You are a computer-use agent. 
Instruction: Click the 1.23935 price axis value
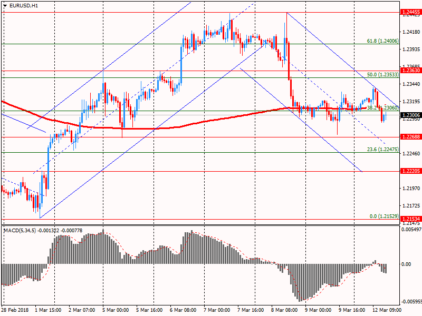tap(411, 49)
